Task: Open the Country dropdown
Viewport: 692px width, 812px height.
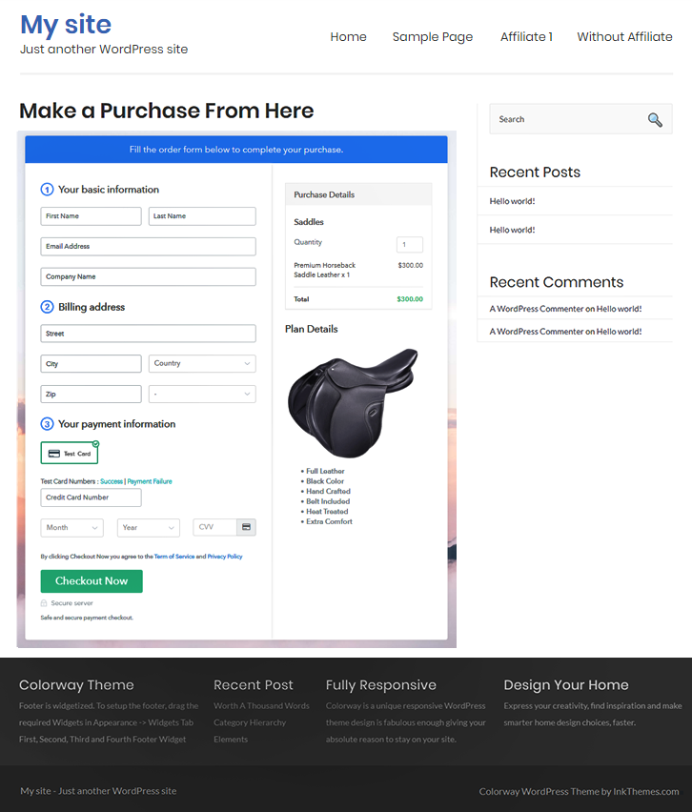Action: coord(202,363)
